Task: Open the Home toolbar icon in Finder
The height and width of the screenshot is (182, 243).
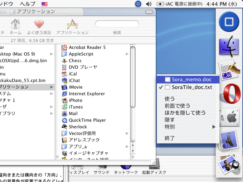Action: pyautogui.click(x=15, y=24)
